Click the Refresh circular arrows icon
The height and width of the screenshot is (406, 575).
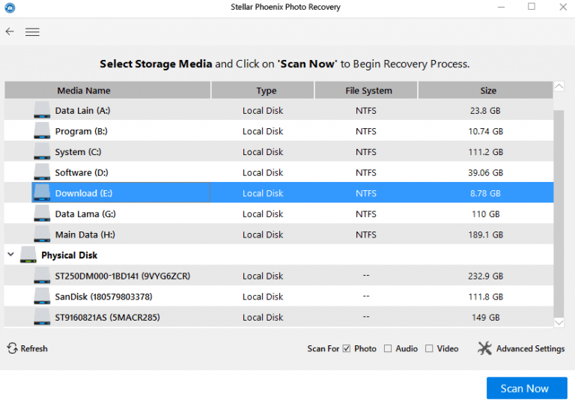pos(12,348)
